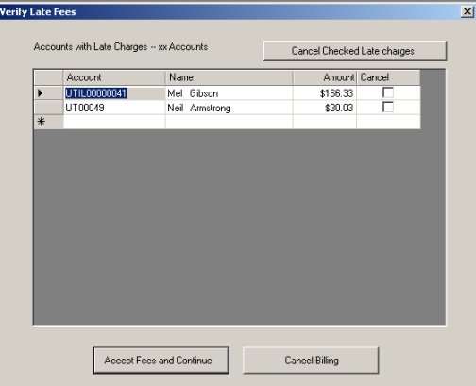Click the Cancel Billing button
The height and width of the screenshot is (386, 476).
point(311,361)
